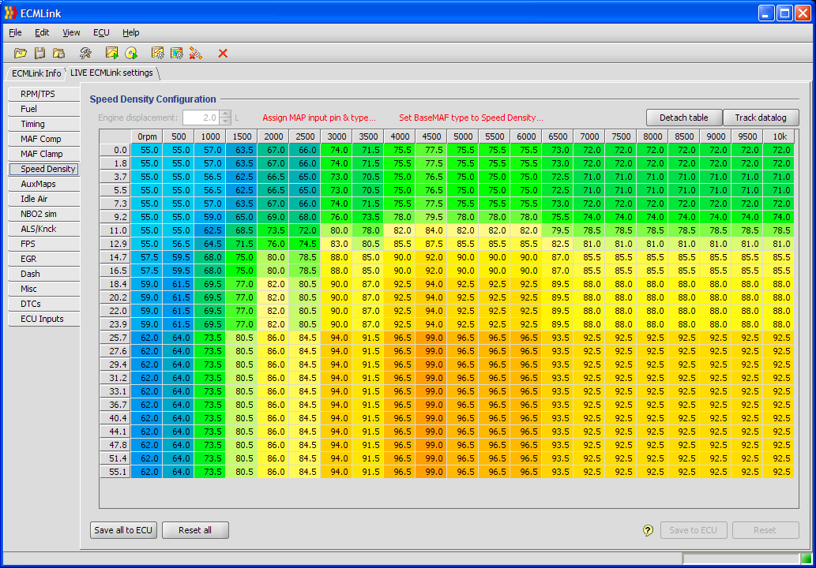Click the Track datalog button
This screenshot has width=816, height=568.
pos(760,118)
